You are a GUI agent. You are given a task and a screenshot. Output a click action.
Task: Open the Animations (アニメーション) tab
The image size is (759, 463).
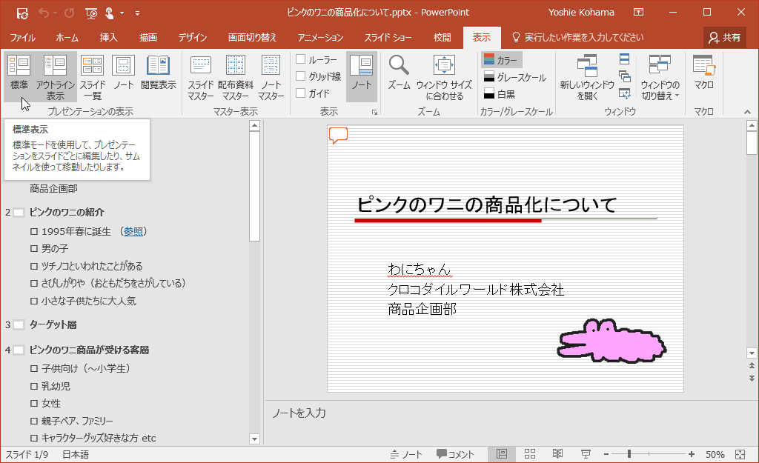click(320, 38)
